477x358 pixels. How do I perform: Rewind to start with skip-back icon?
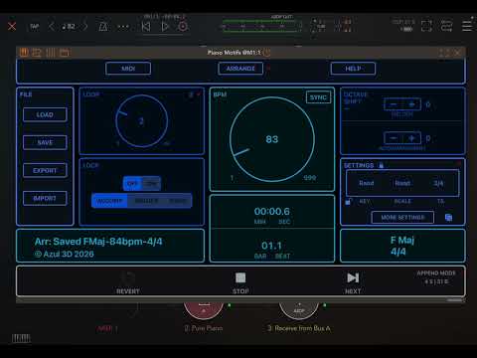146,26
